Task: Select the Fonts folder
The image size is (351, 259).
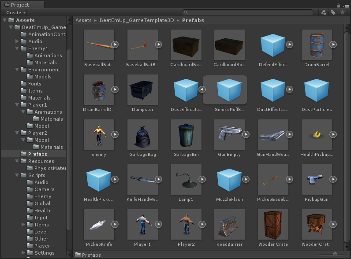Action: (34, 84)
